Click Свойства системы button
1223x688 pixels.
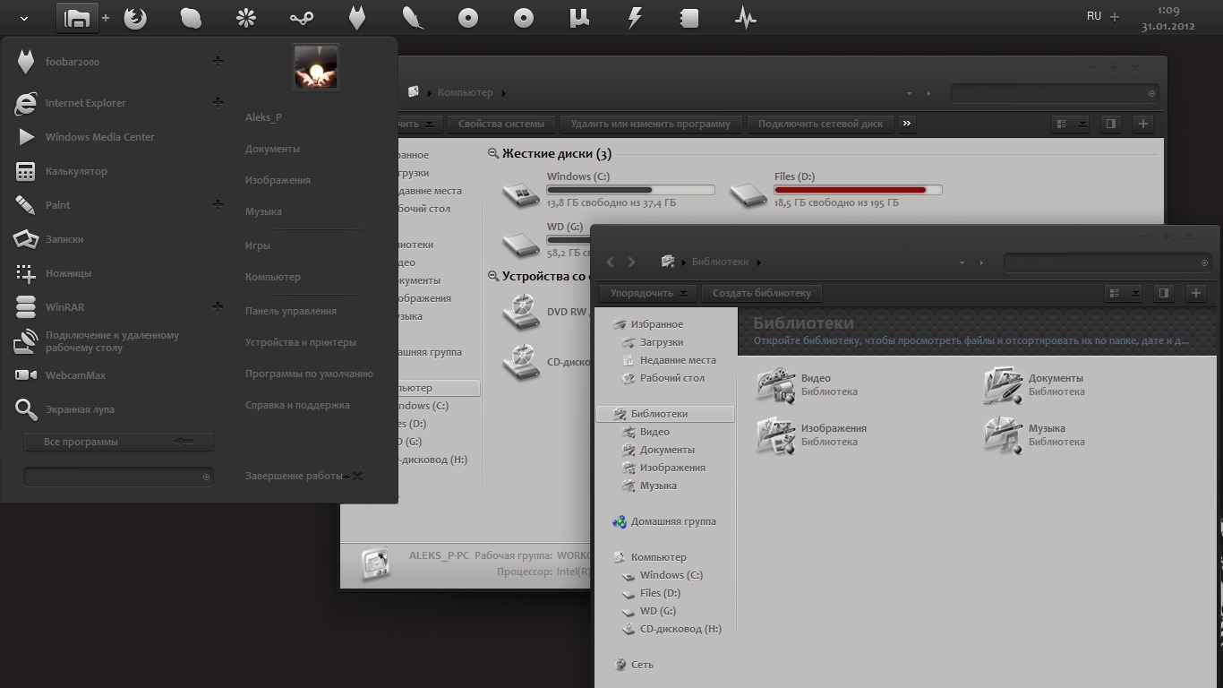coord(500,124)
